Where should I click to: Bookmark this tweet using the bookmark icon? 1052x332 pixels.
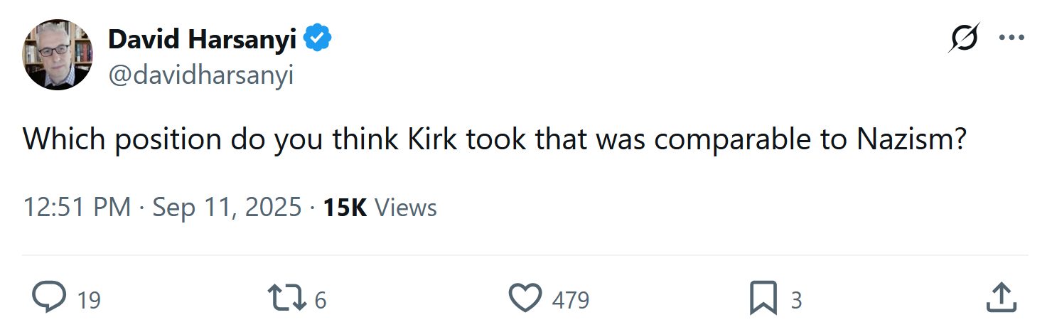[763, 299]
